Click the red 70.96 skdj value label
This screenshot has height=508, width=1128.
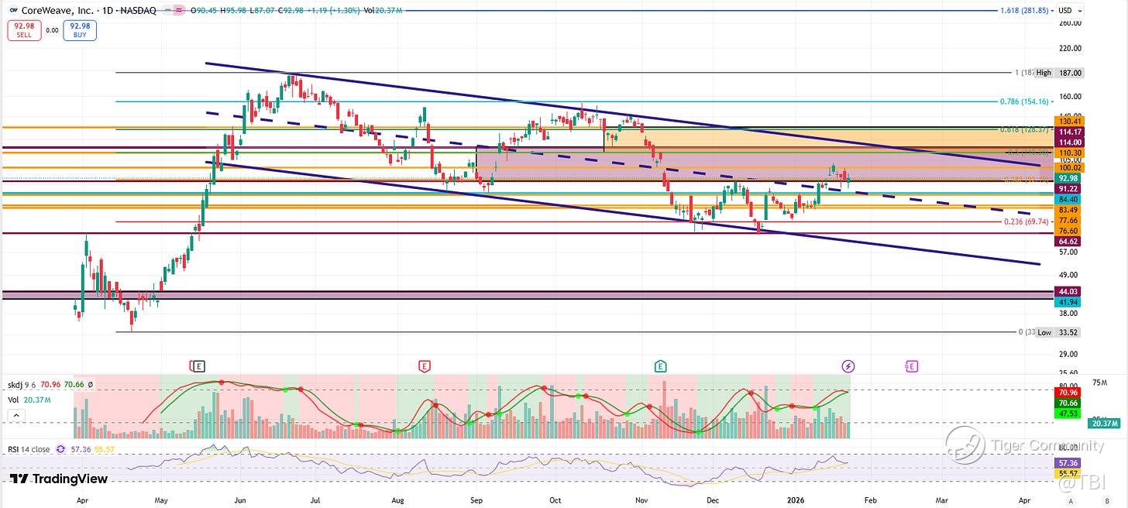(x=1069, y=393)
